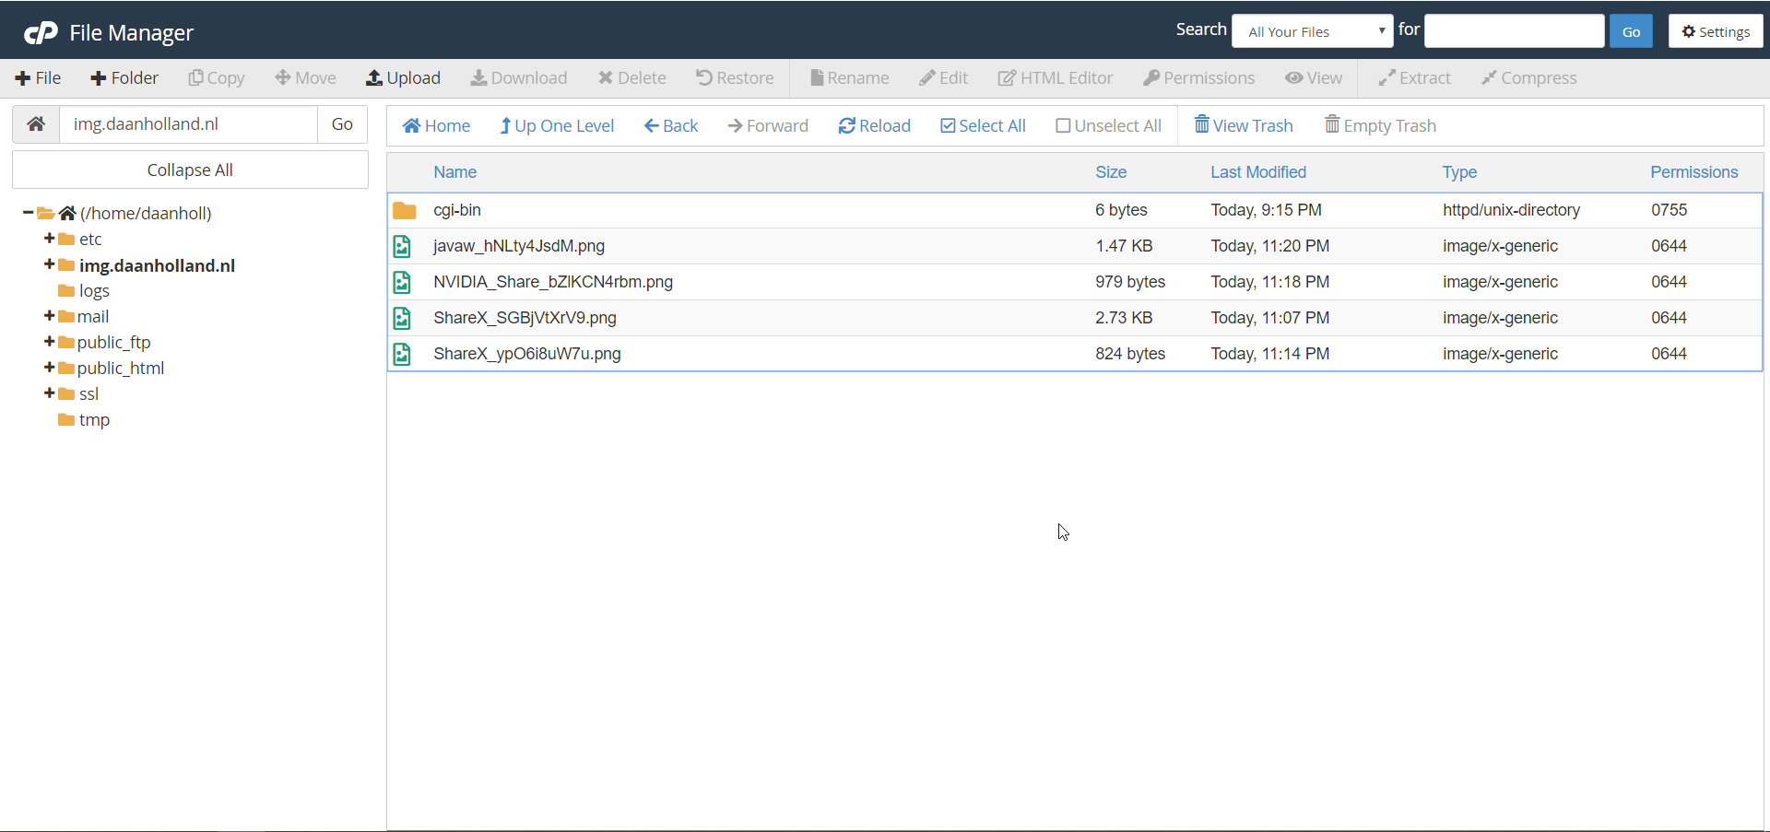Click the search text input field
Viewport: 1770px width, 832px height.
(1514, 31)
